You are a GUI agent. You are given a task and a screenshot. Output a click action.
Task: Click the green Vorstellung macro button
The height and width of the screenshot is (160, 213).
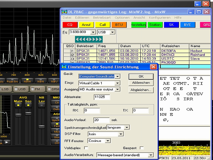click(139, 25)
